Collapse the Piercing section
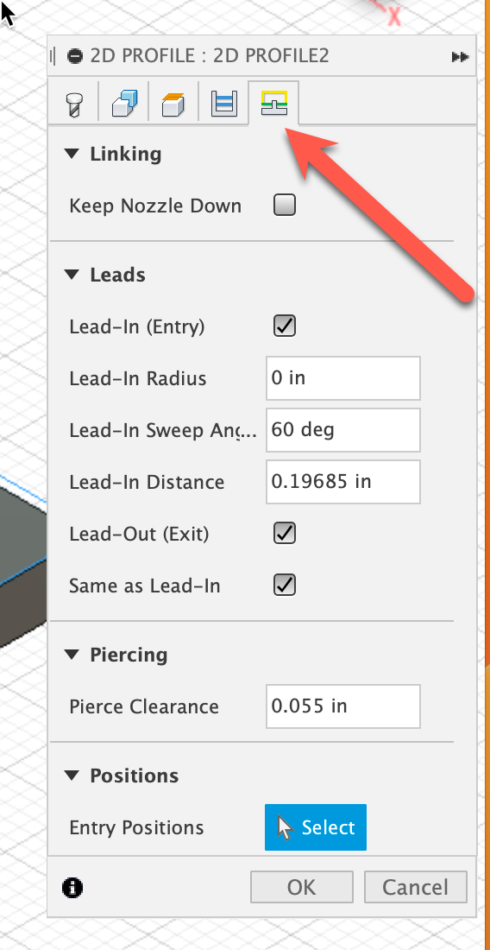490x950 pixels. click(x=72, y=655)
